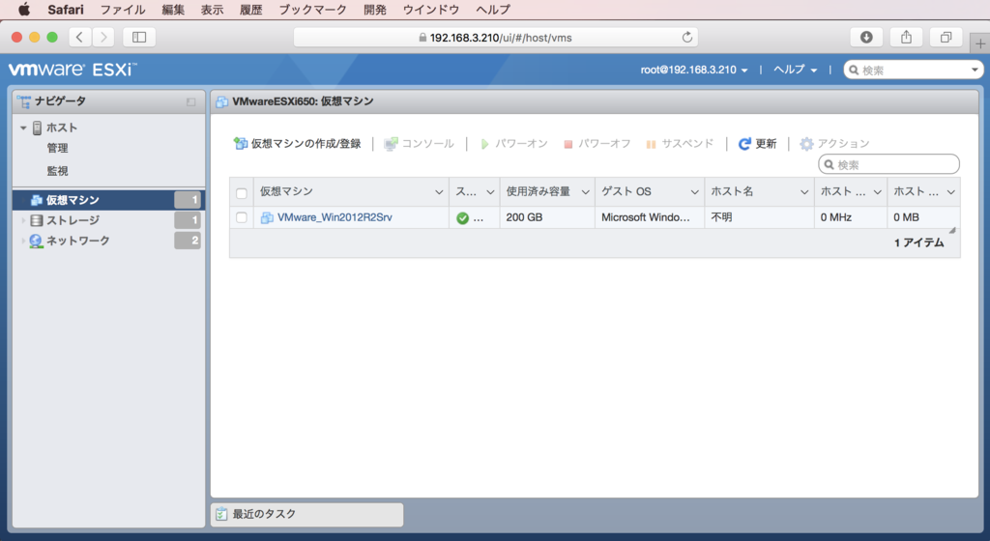Open the 仮想マシン column dropdown arrow
Screen dimensions: 990x541
click(x=439, y=192)
